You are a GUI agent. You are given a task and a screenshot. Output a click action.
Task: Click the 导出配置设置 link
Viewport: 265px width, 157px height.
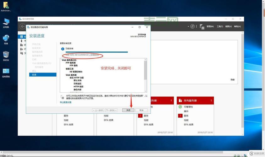click(66, 102)
